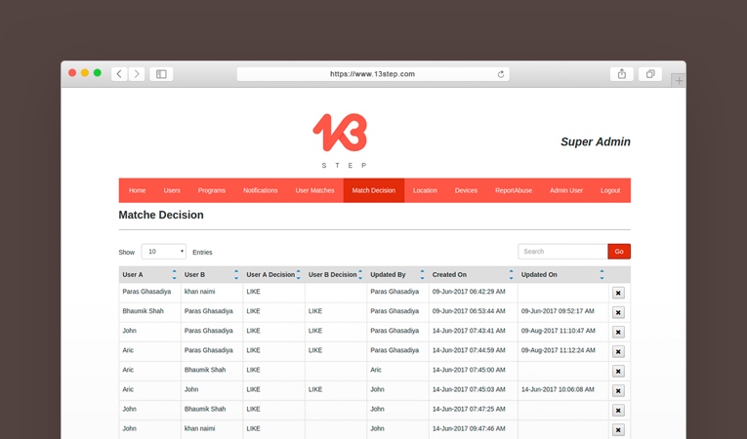Click the Logout link in navigation
This screenshot has height=439, width=747.
610,190
